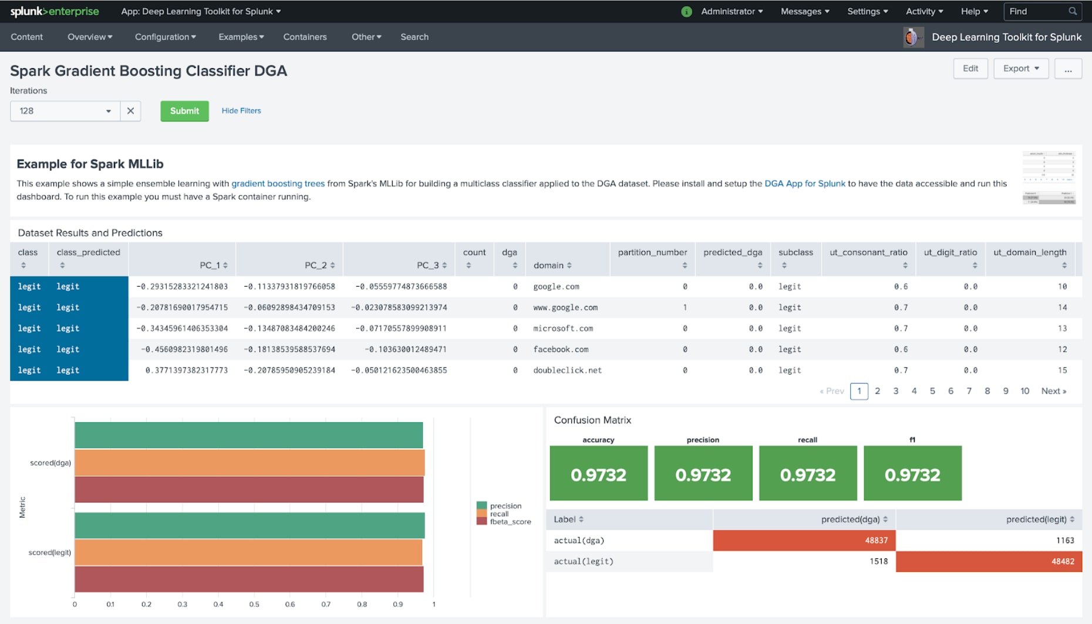Go to results page 5
The width and height of the screenshot is (1092, 624).
pos(932,391)
